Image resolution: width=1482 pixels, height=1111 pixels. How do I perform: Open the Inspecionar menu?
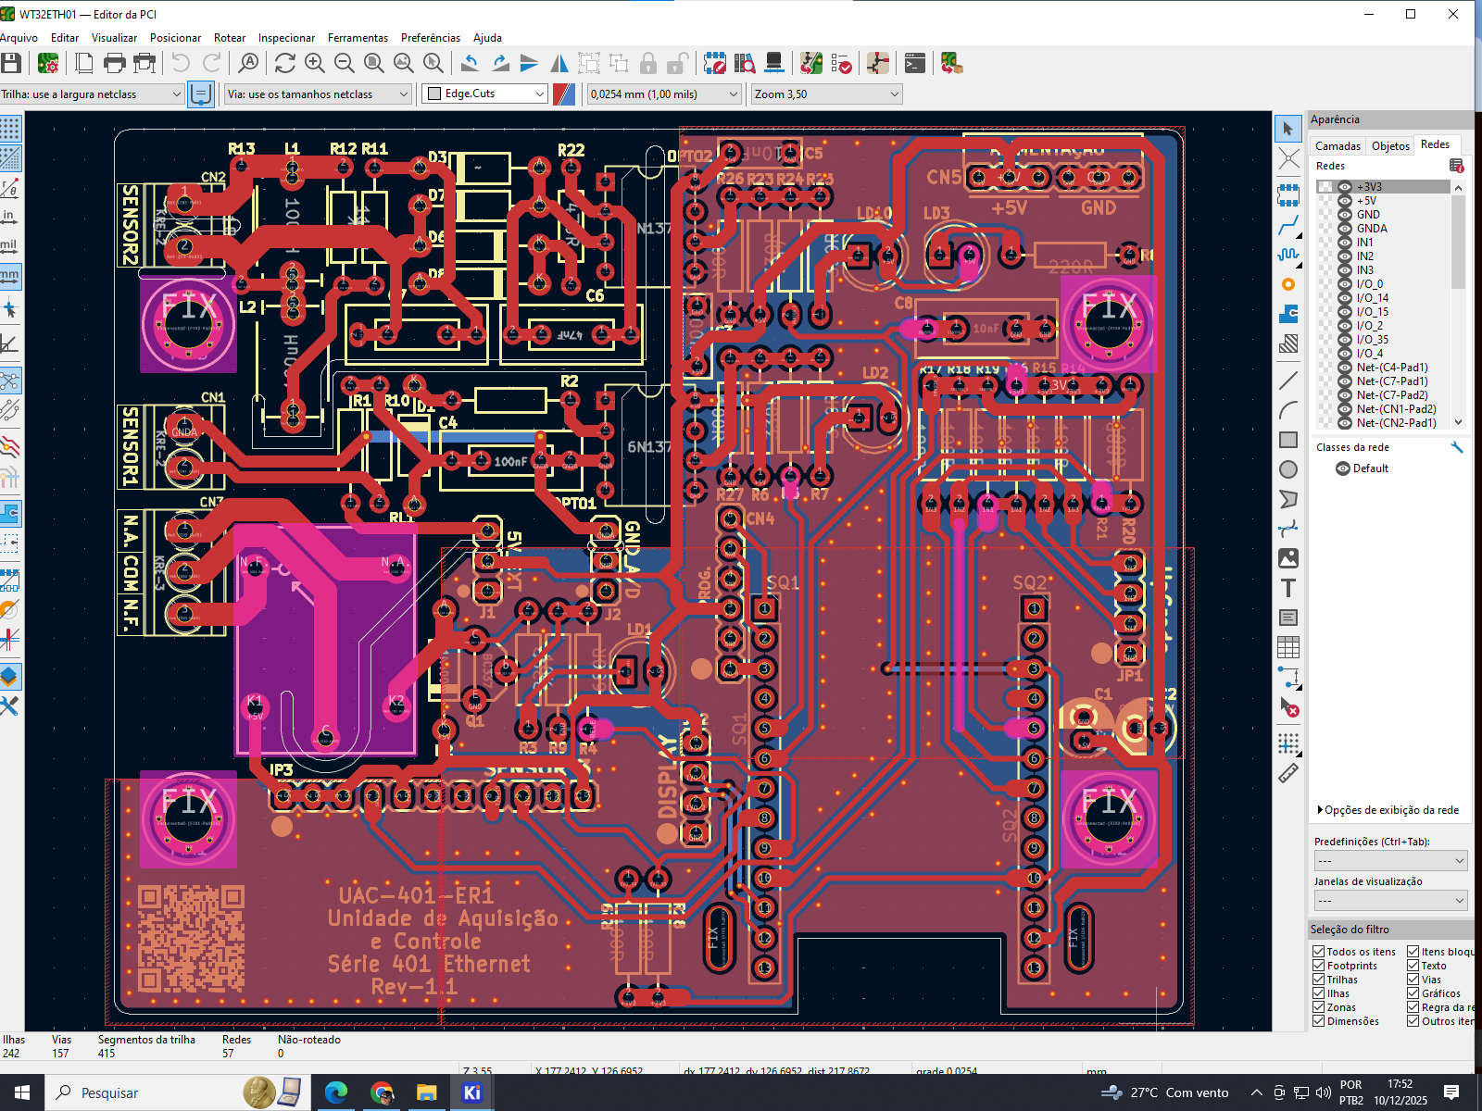tap(286, 38)
